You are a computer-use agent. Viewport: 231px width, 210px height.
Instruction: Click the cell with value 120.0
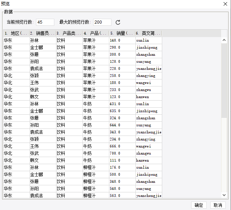[x=122, y=61]
